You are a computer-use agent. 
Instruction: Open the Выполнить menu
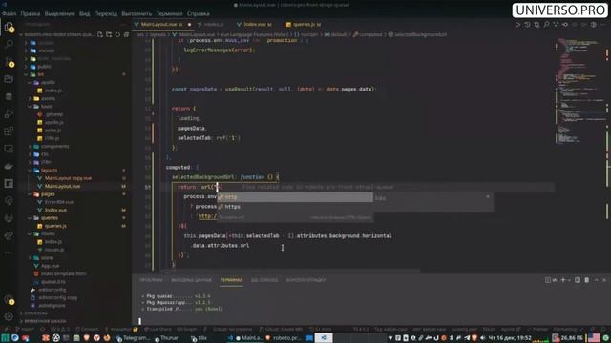click(x=137, y=13)
